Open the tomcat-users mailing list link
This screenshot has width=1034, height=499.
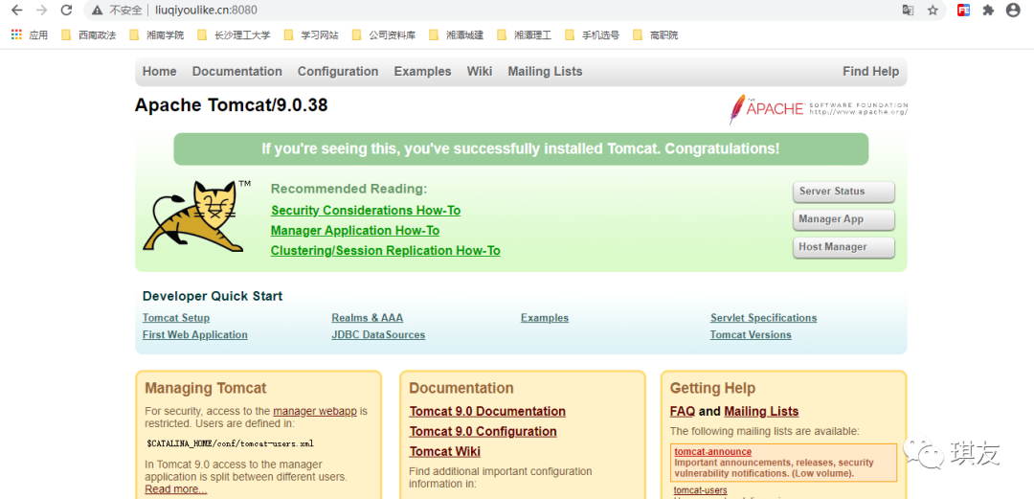pos(700,489)
